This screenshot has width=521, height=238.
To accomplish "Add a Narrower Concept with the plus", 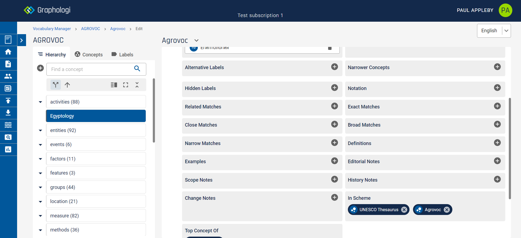I will point(497,67).
